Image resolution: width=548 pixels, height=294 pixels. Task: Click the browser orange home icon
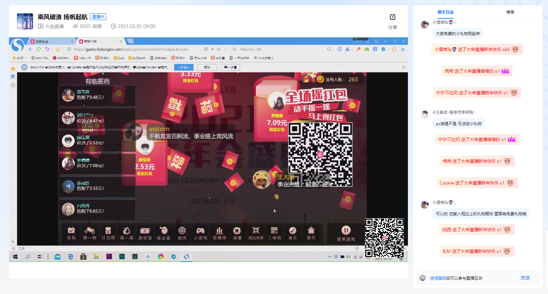pyautogui.click(x=58, y=49)
